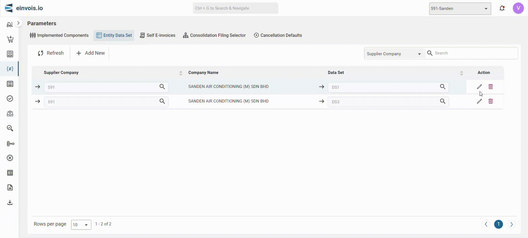
Task: Select the {#} parameters sidebar icon
Action: 10,69
